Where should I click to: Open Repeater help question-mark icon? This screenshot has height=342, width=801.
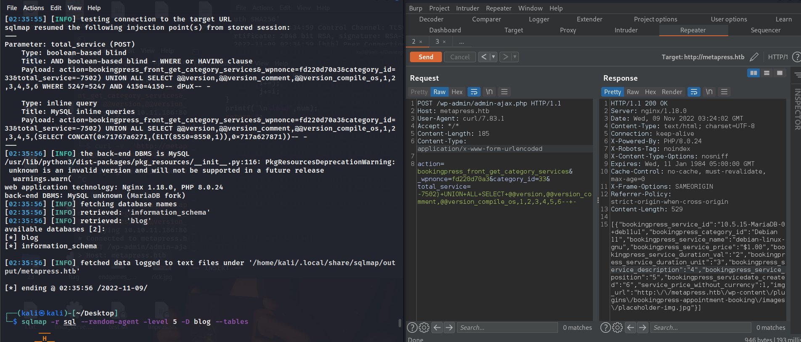(x=796, y=57)
